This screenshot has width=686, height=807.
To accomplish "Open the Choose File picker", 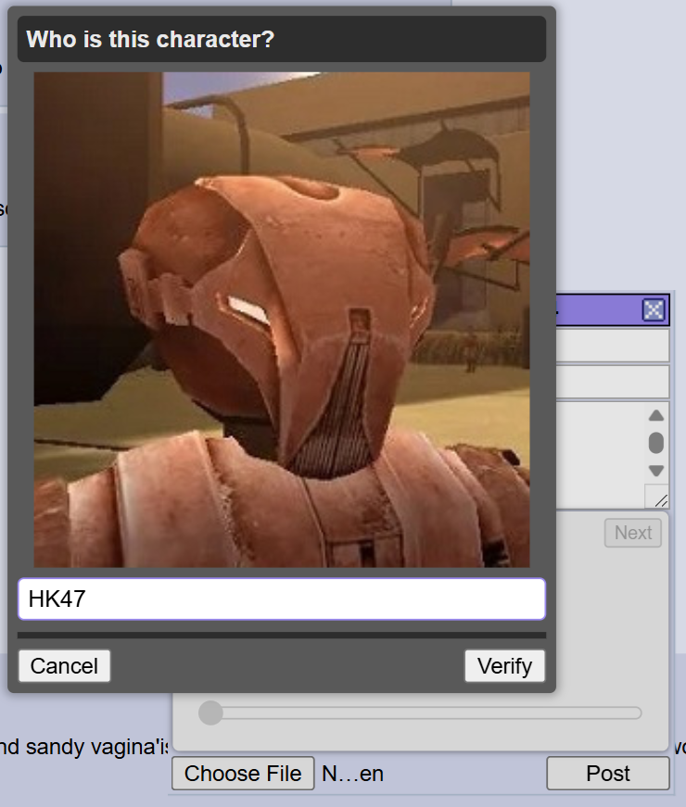I will coord(243,773).
